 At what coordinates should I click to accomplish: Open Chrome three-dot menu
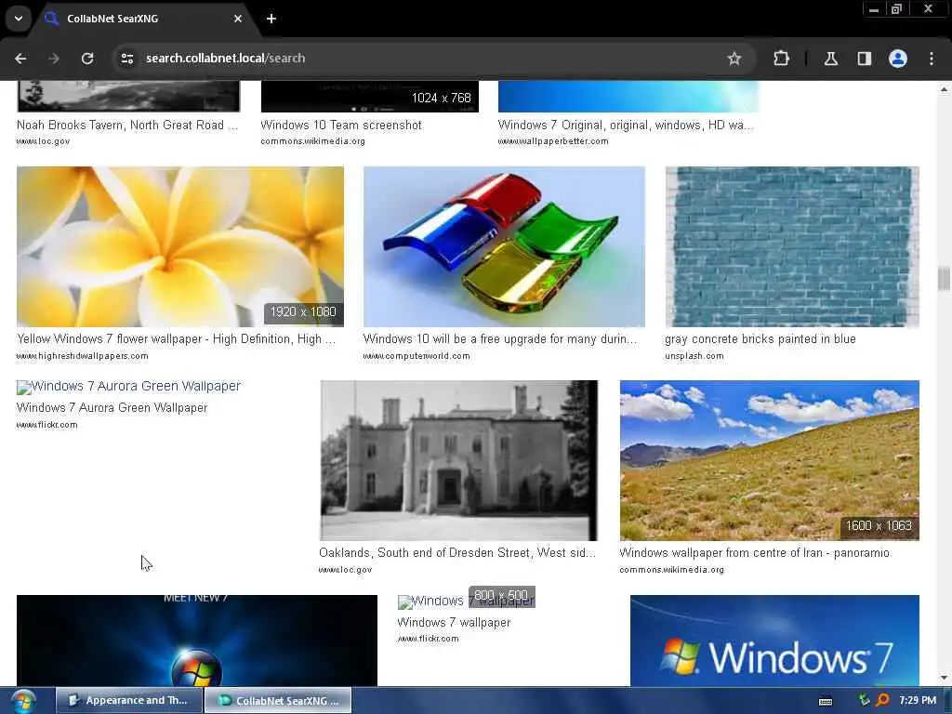coord(932,59)
